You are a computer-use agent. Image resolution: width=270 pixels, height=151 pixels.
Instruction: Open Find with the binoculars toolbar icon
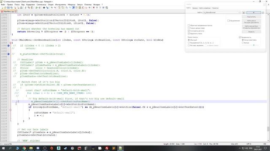tap(44, 8)
